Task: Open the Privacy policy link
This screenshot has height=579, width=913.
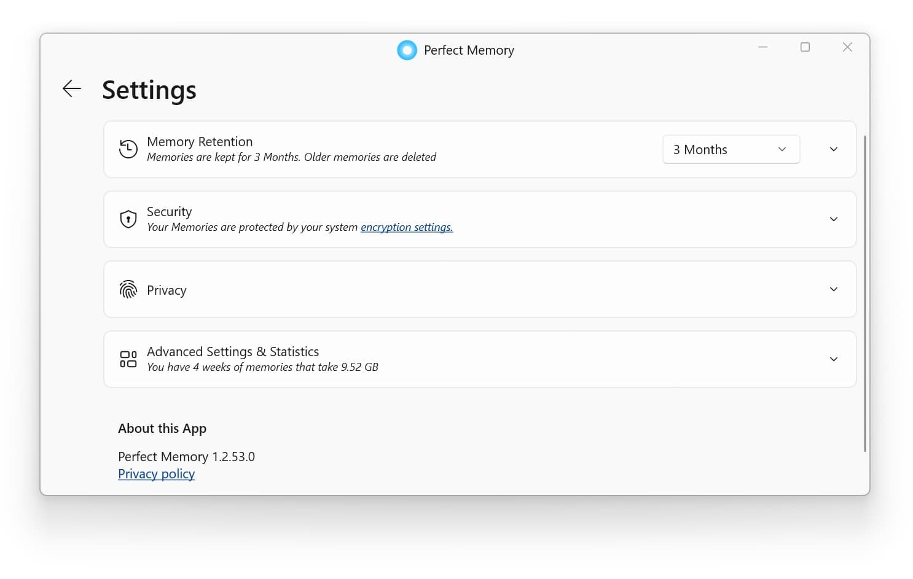Action: (x=156, y=474)
